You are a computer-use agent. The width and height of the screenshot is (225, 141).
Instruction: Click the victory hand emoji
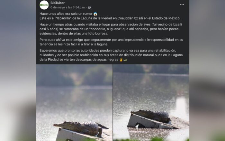121,60
